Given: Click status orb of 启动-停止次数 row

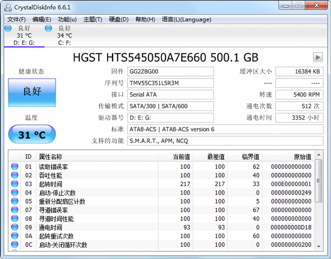Looking at the screenshot, I should click(15, 192).
